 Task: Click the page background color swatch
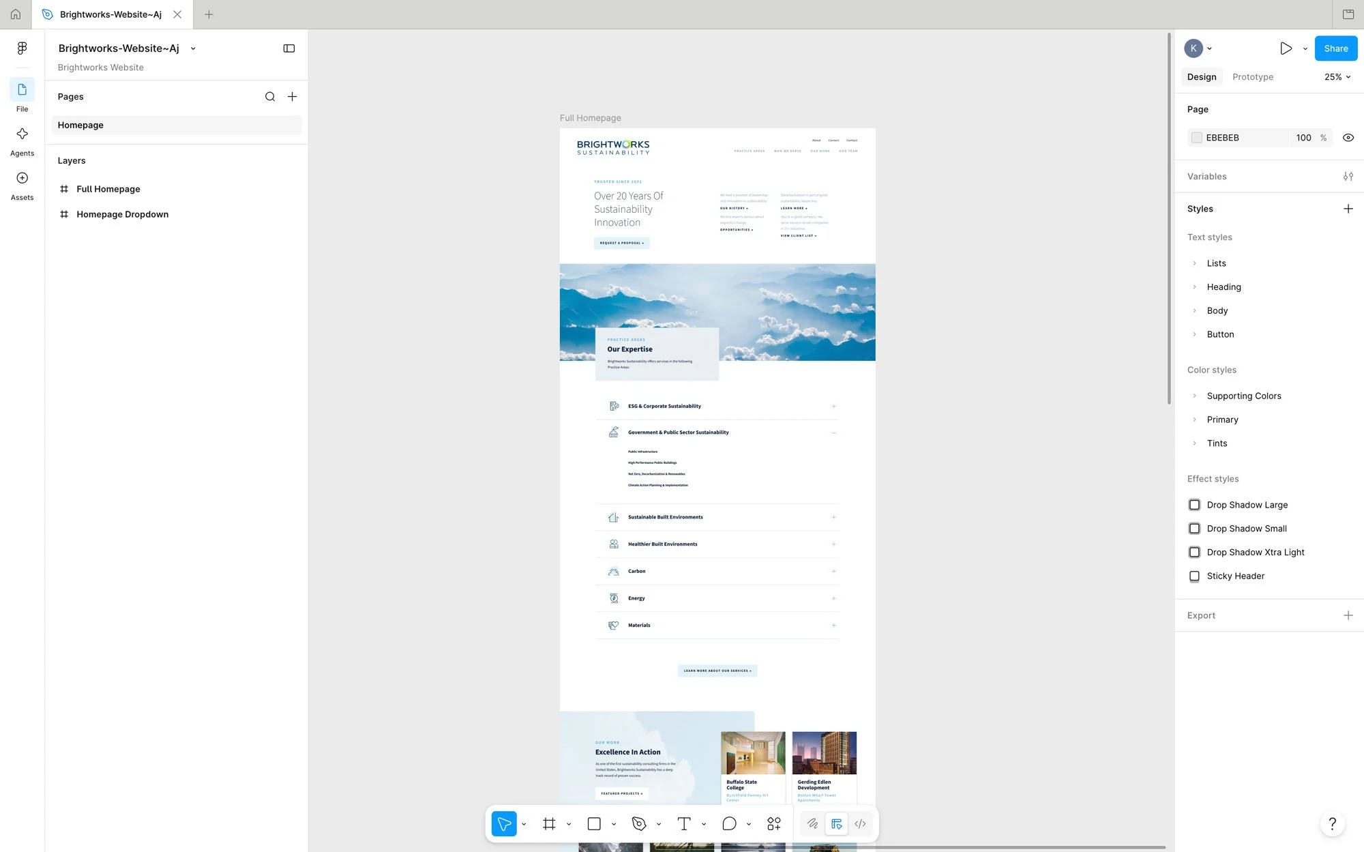coord(1196,138)
